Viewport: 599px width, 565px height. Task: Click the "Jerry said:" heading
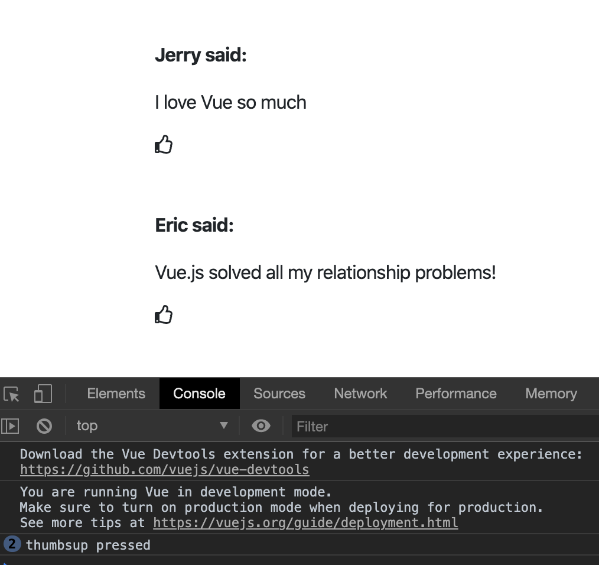[x=200, y=55]
